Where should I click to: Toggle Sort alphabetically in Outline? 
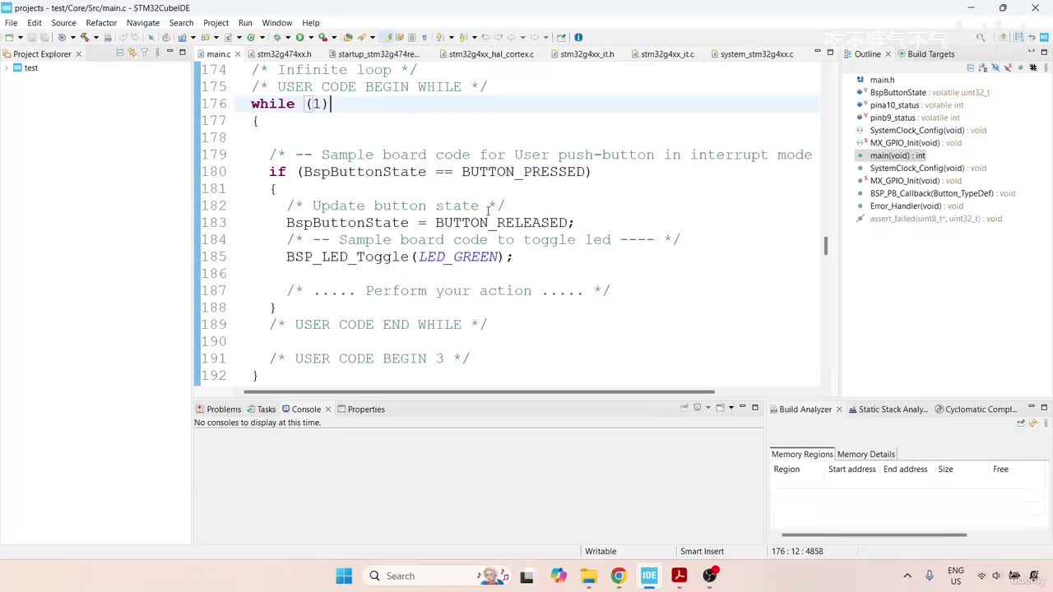coord(982,67)
